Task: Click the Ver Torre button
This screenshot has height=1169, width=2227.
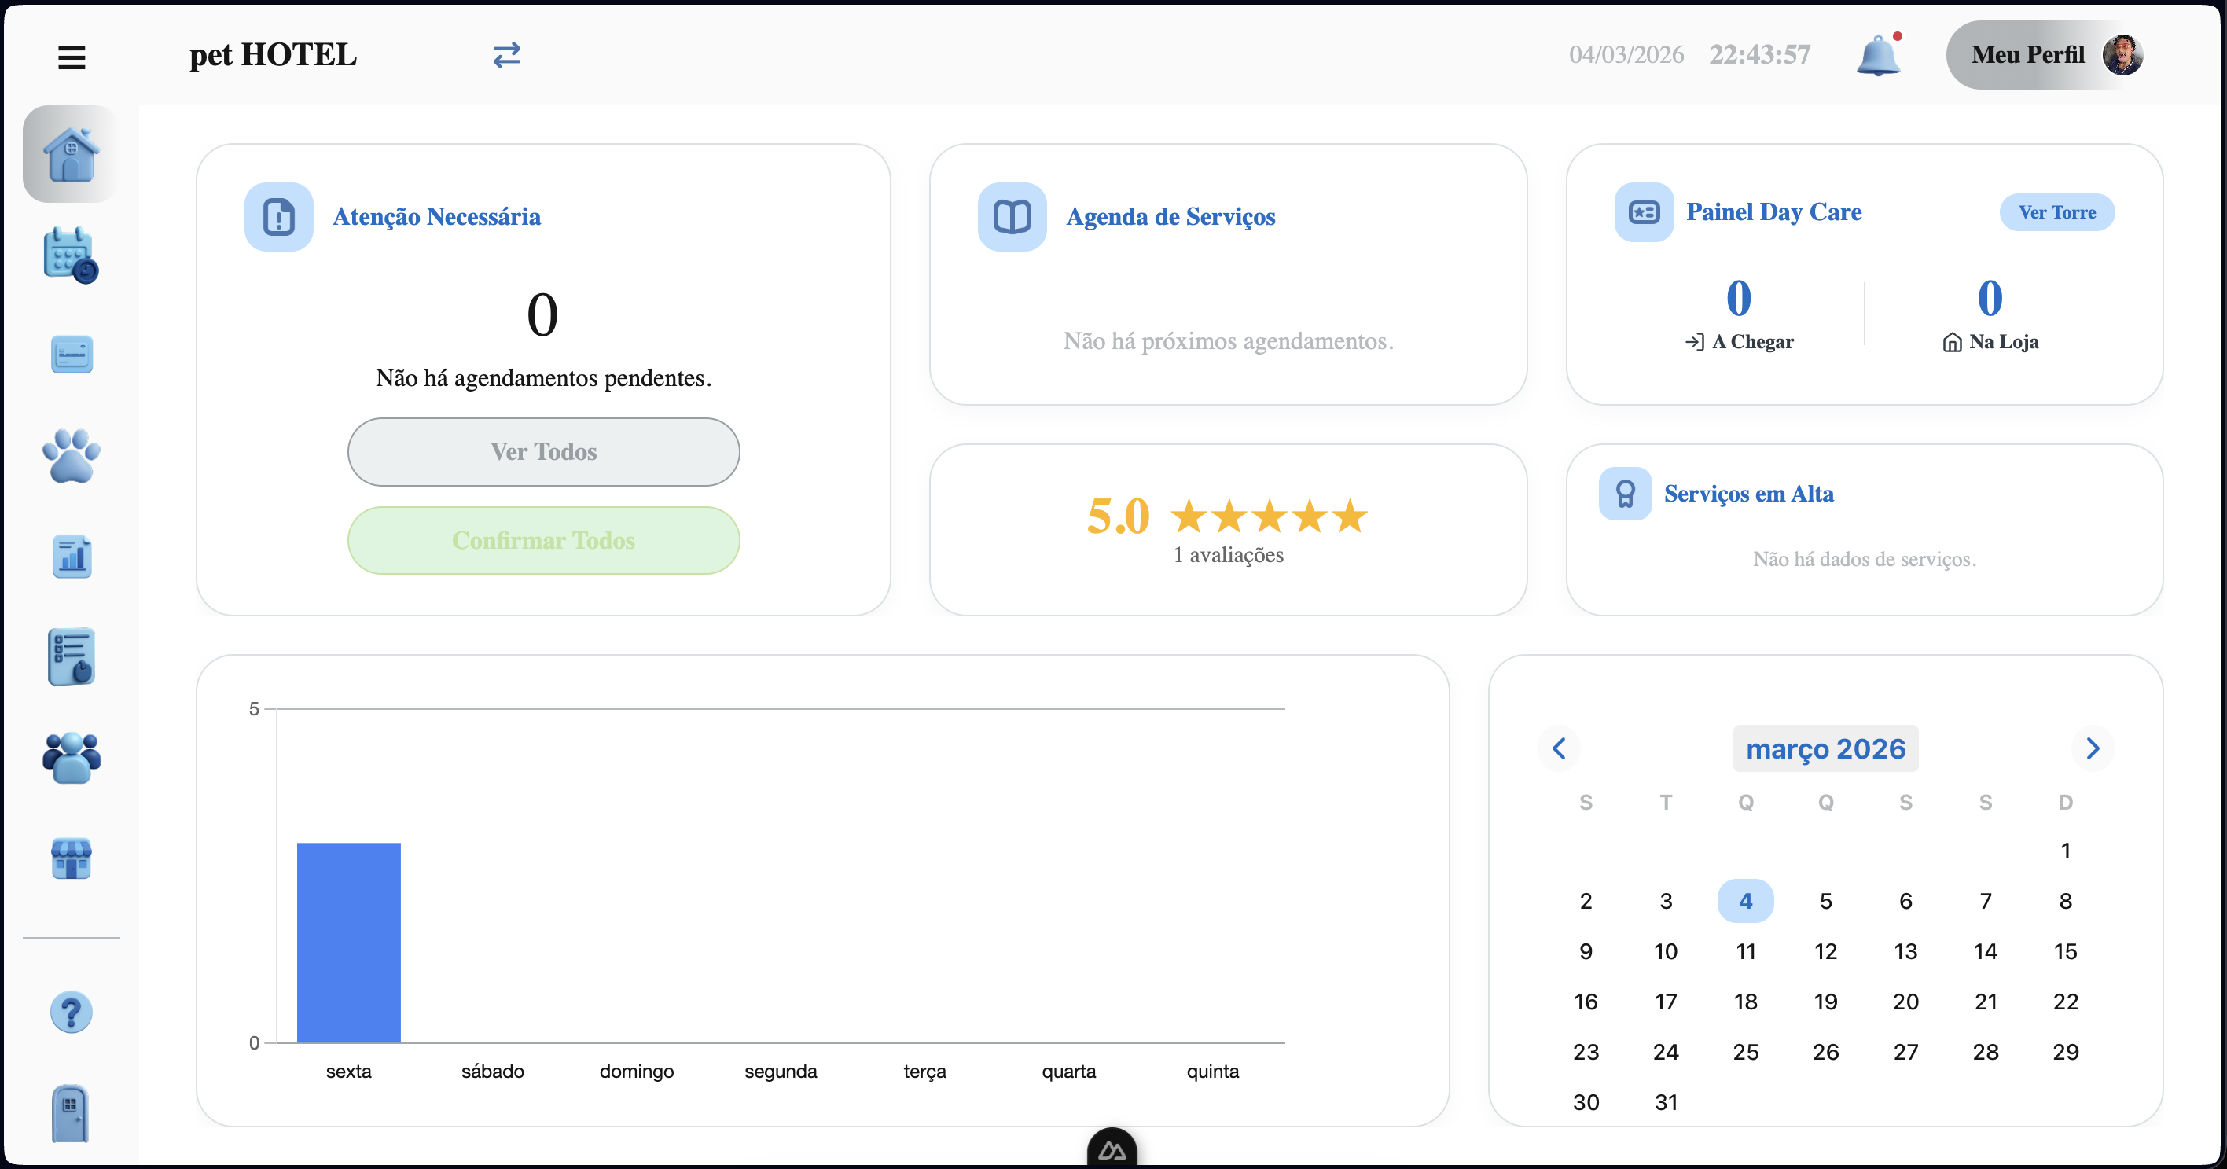Action: pyautogui.click(x=2056, y=213)
